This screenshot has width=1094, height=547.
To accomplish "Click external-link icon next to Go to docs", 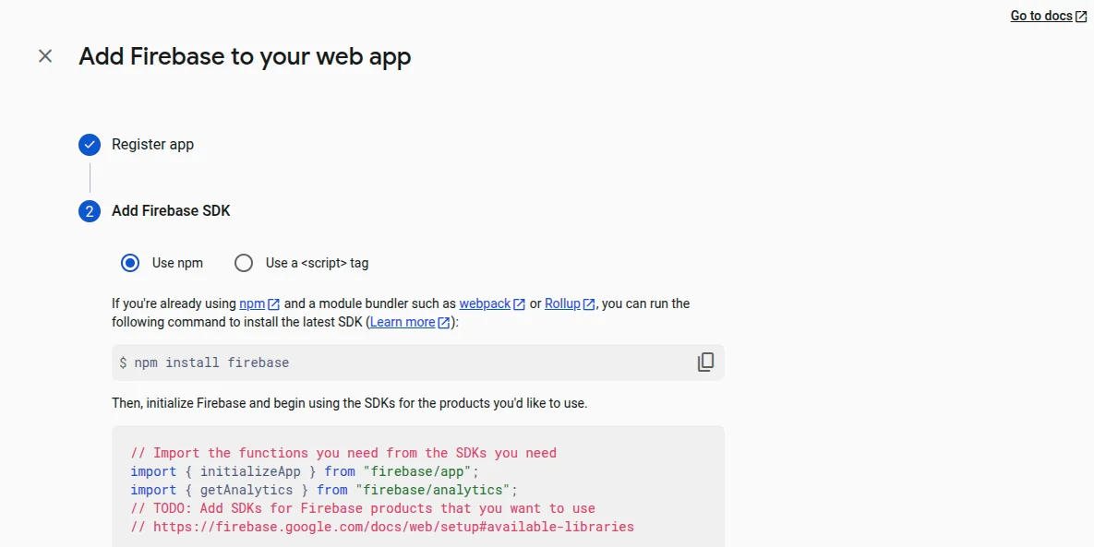I will click(1081, 17).
